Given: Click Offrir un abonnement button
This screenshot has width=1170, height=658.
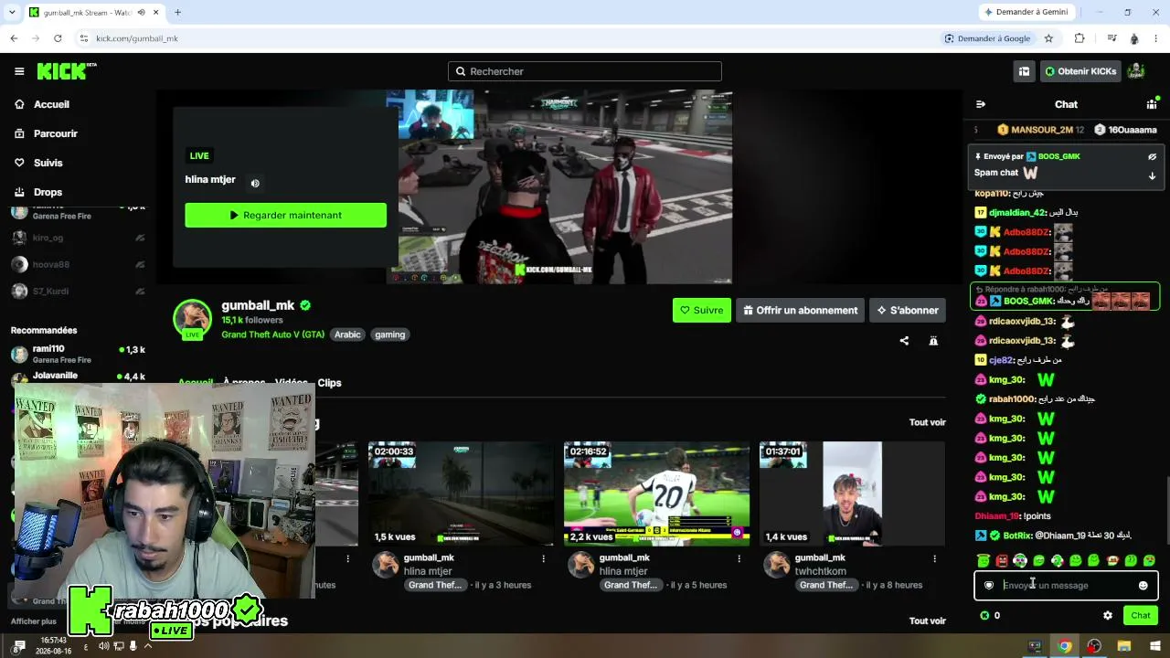Looking at the screenshot, I should (801, 310).
